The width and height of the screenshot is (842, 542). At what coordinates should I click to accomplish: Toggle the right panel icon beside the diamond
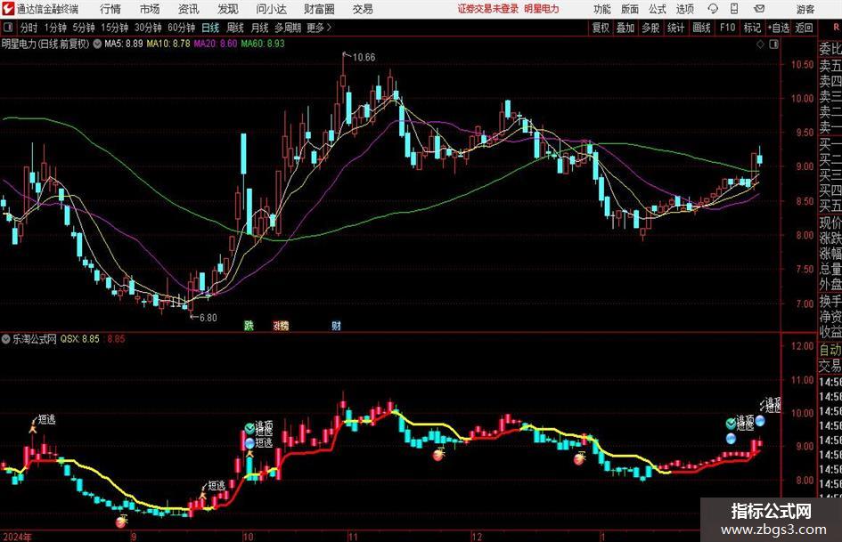coord(773,44)
